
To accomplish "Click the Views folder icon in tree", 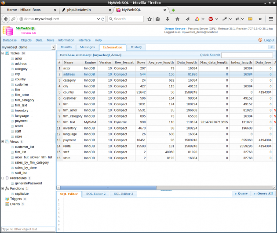I will (7, 142).
